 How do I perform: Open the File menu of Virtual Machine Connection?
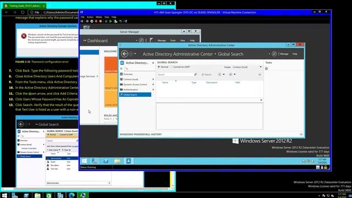tap(82, 17)
